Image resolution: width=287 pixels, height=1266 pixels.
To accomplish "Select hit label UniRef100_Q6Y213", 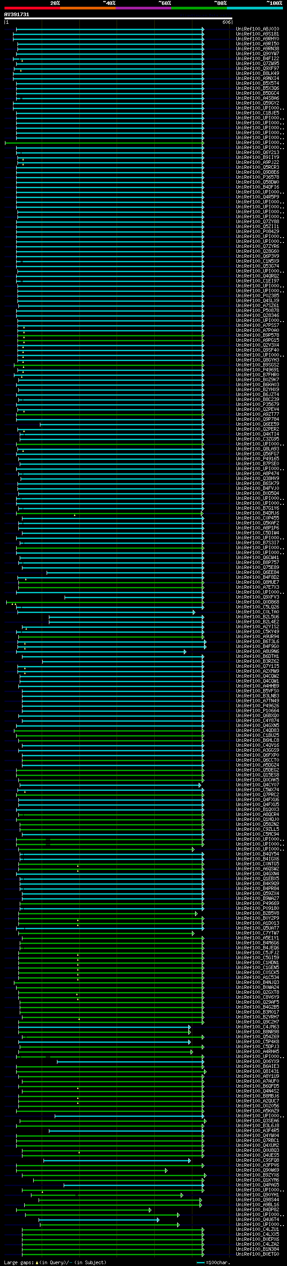I will pos(257,152).
